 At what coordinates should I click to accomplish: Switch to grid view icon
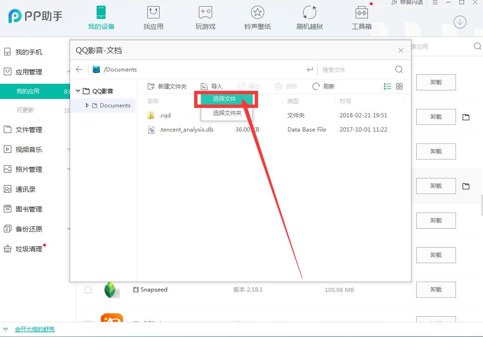coord(399,87)
